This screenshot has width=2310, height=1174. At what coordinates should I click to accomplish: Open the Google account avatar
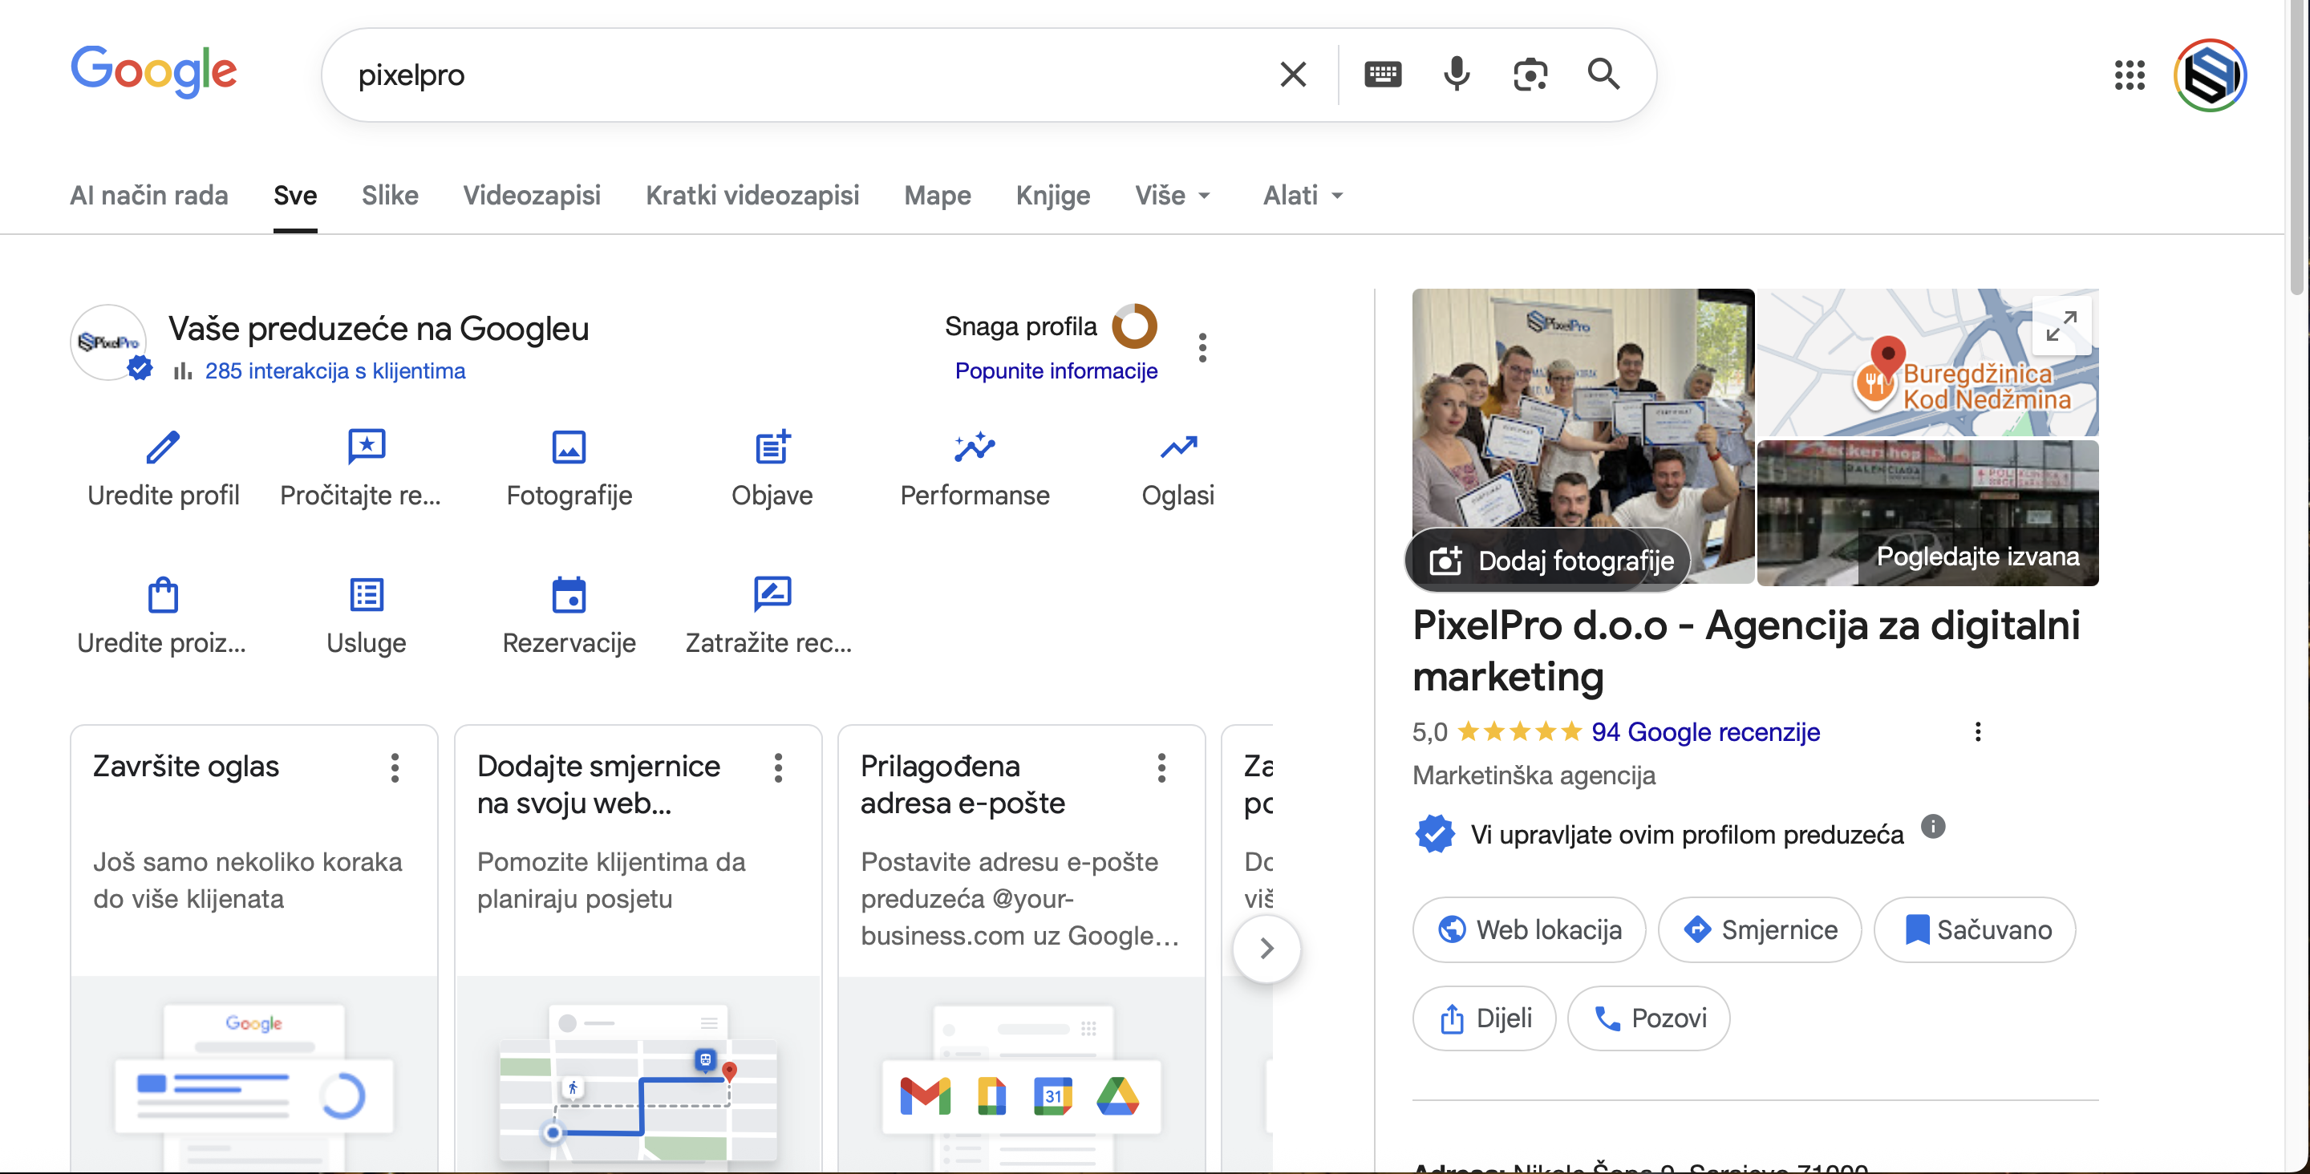tap(2209, 75)
